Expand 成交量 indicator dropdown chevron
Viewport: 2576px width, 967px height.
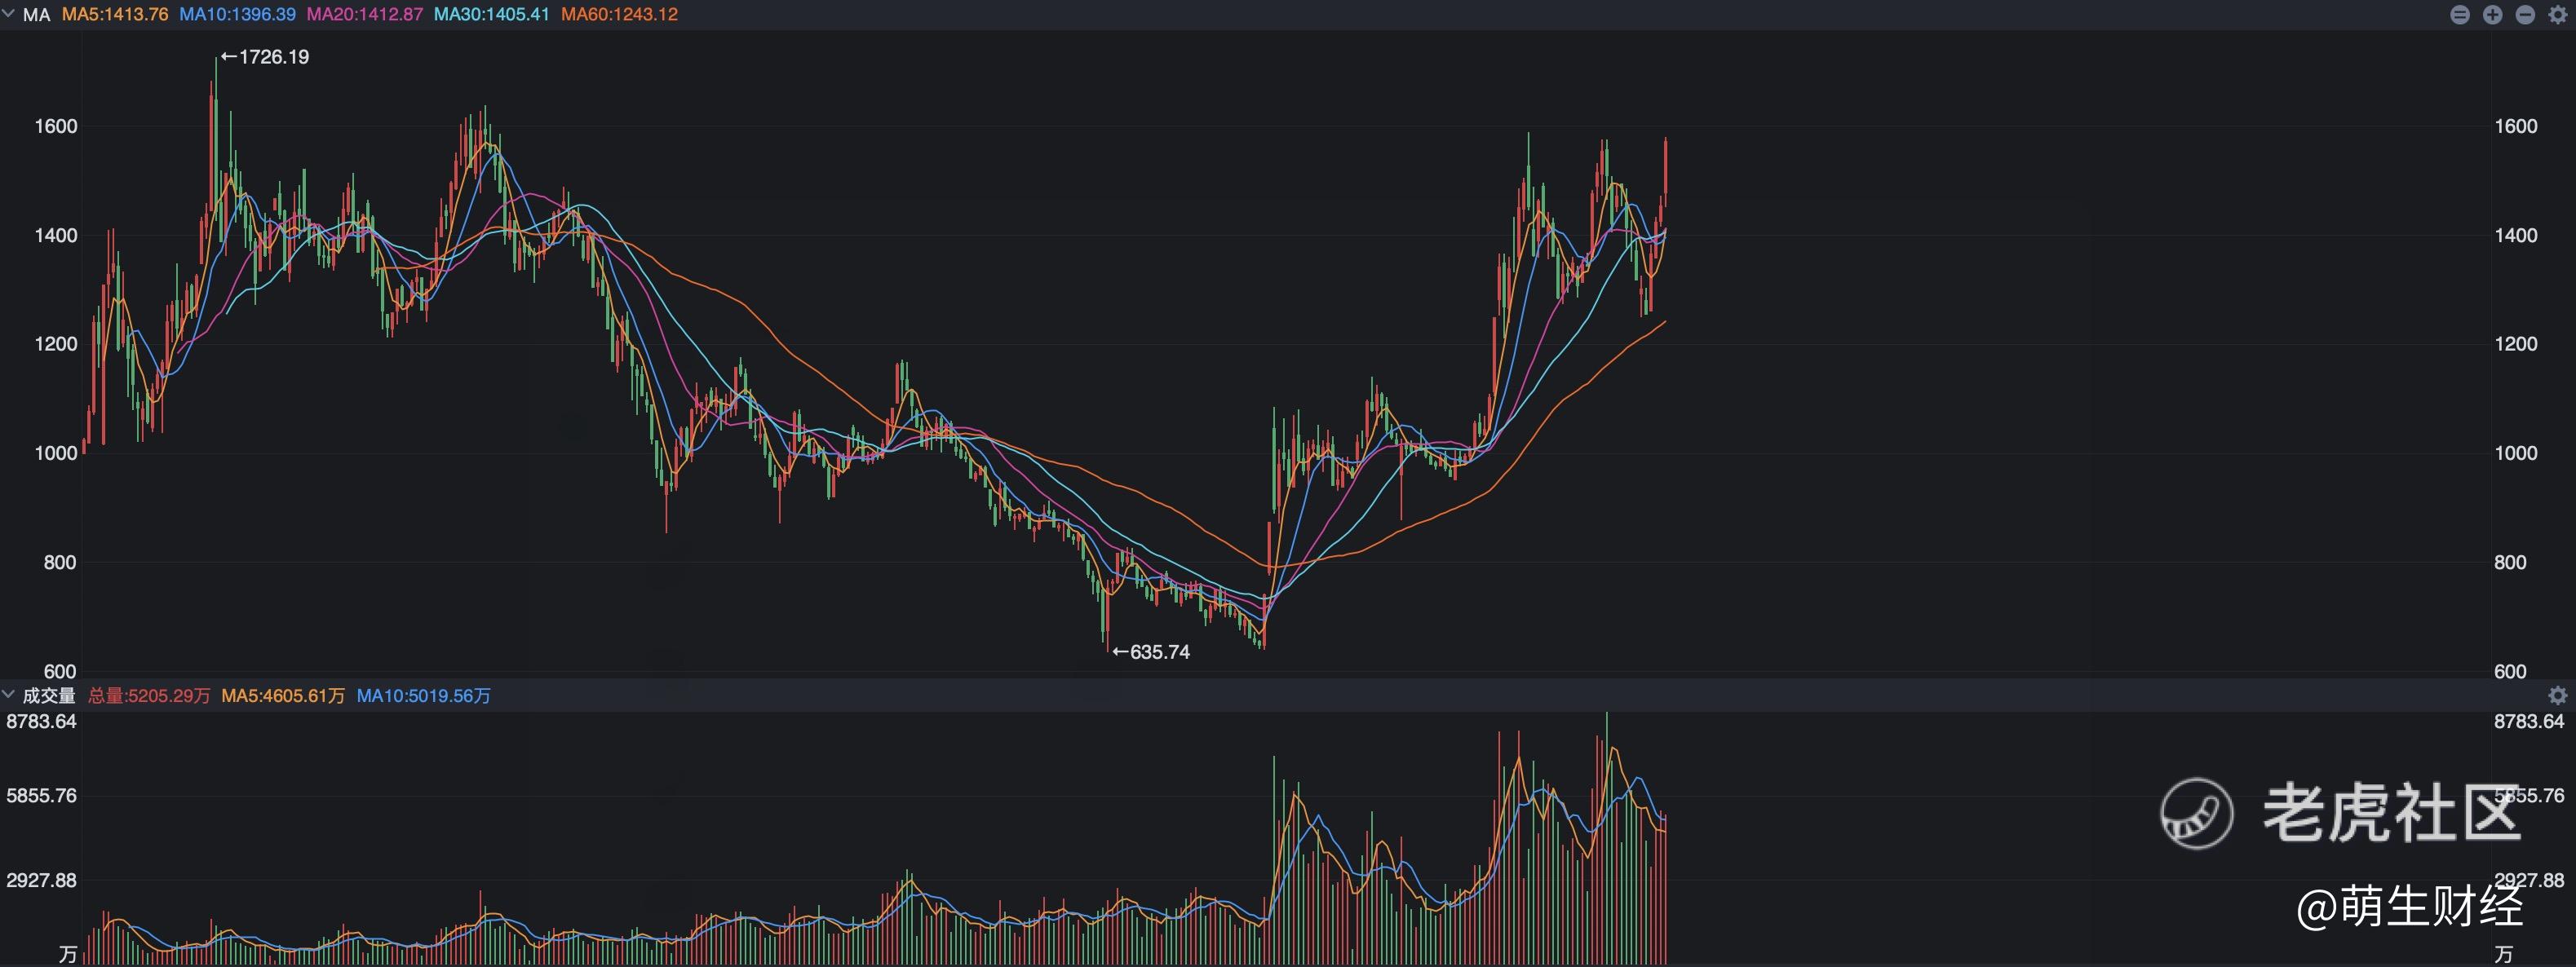[9, 694]
